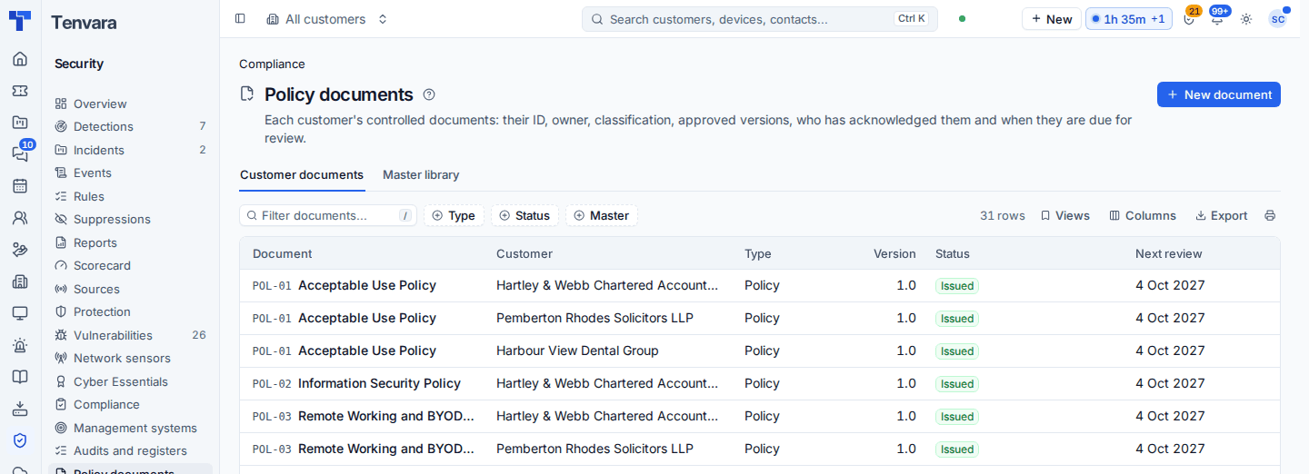
Task: Click the New document button
Action: [x=1218, y=94]
